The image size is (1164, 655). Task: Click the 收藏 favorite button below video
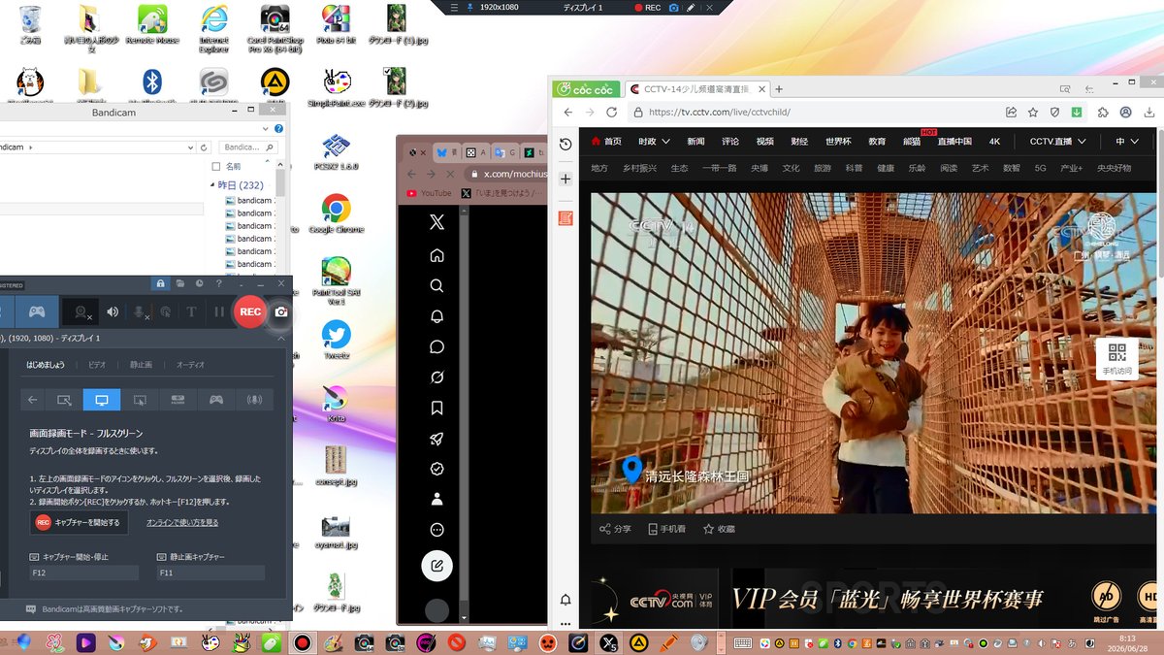[x=719, y=529]
